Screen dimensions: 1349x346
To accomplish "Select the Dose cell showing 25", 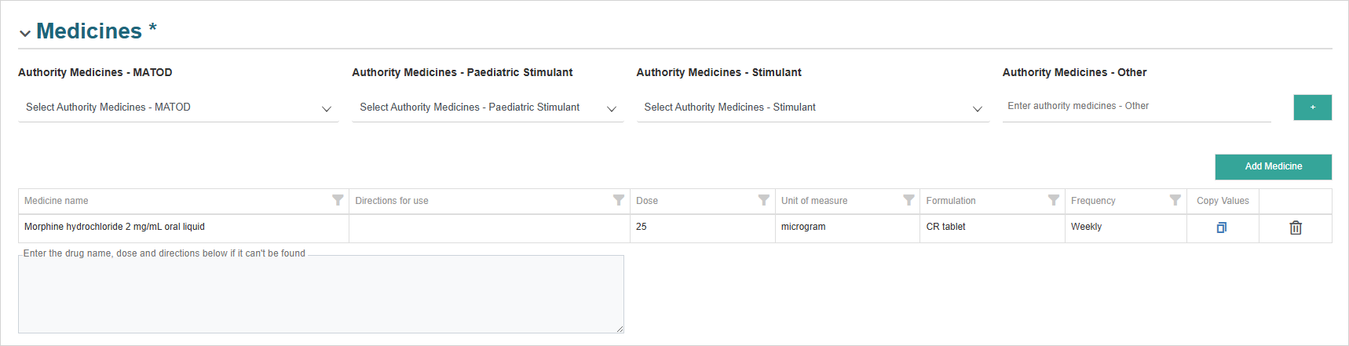I will tap(702, 228).
